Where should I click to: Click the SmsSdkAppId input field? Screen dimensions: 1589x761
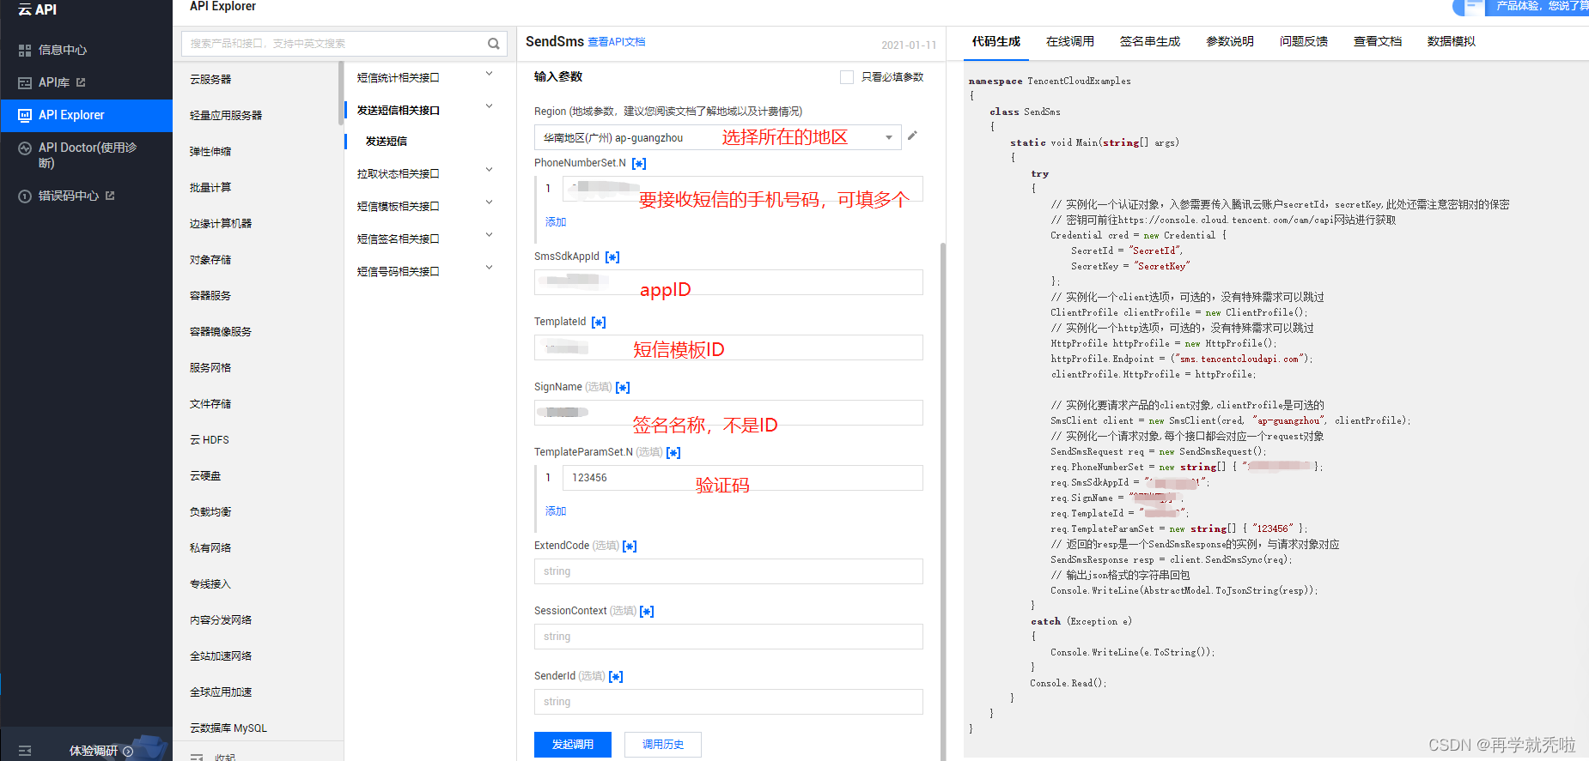coord(728,282)
